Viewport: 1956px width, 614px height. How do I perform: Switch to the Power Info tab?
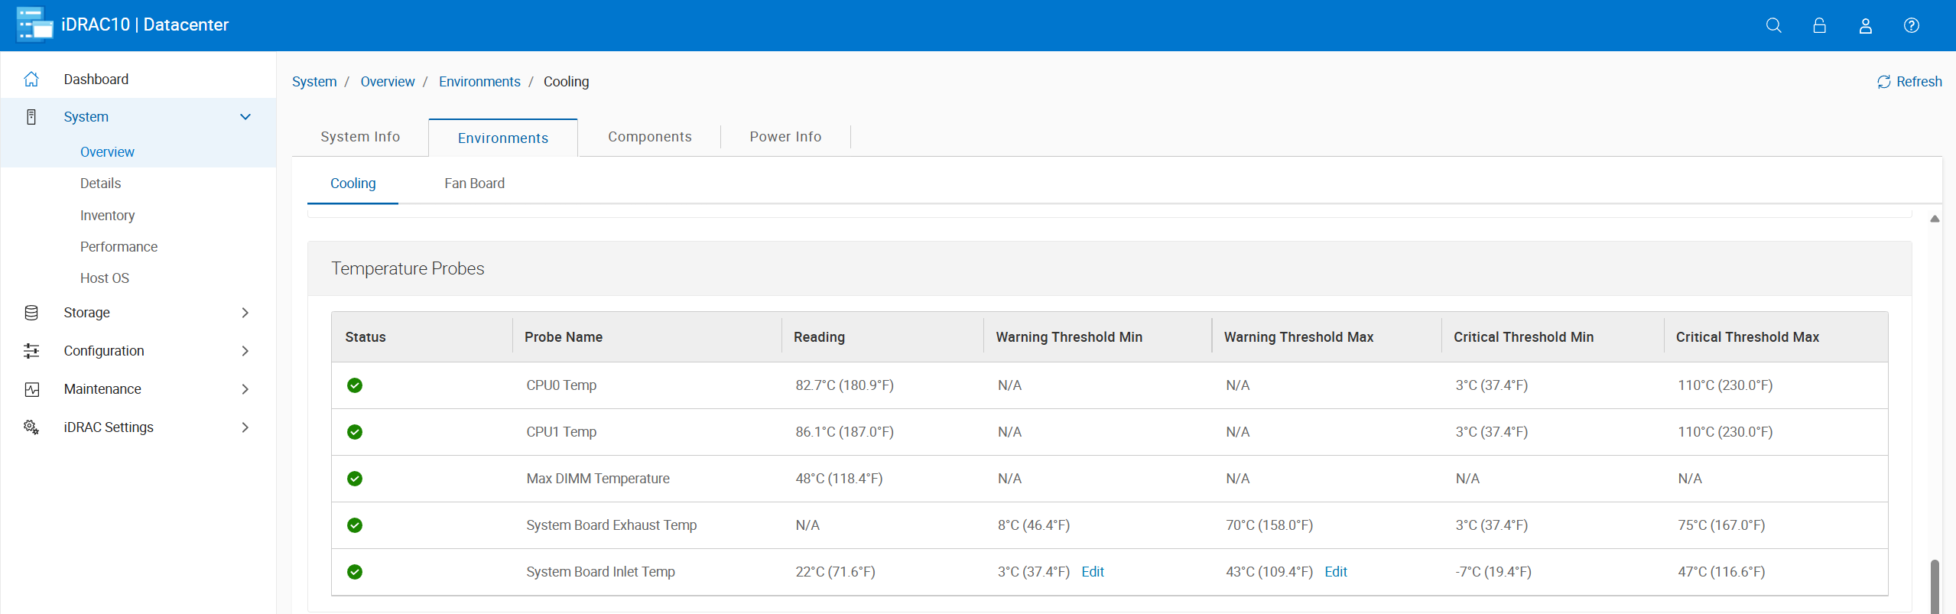point(785,137)
